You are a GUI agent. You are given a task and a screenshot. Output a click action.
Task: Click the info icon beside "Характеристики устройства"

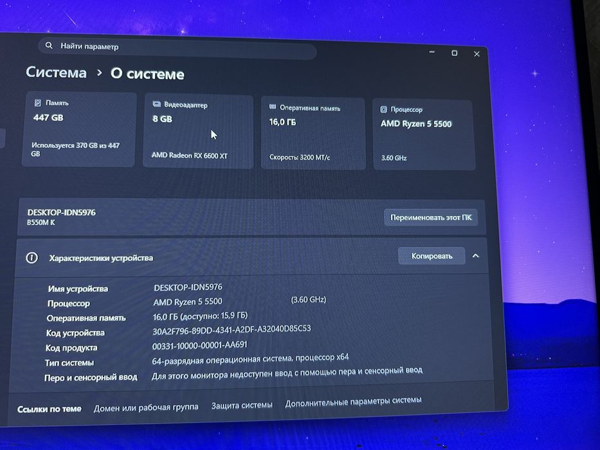32,258
